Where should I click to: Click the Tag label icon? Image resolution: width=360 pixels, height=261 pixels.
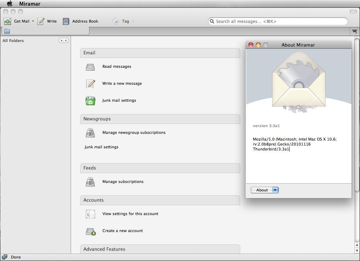(x=116, y=21)
